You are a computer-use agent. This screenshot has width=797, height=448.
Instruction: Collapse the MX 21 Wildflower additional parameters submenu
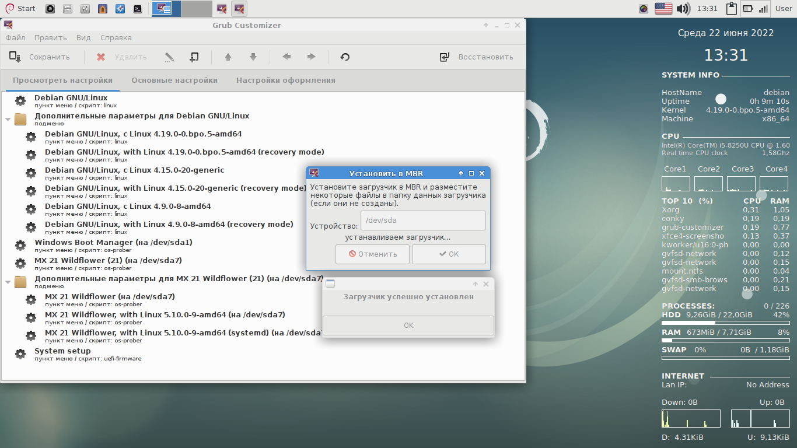click(8, 282)
